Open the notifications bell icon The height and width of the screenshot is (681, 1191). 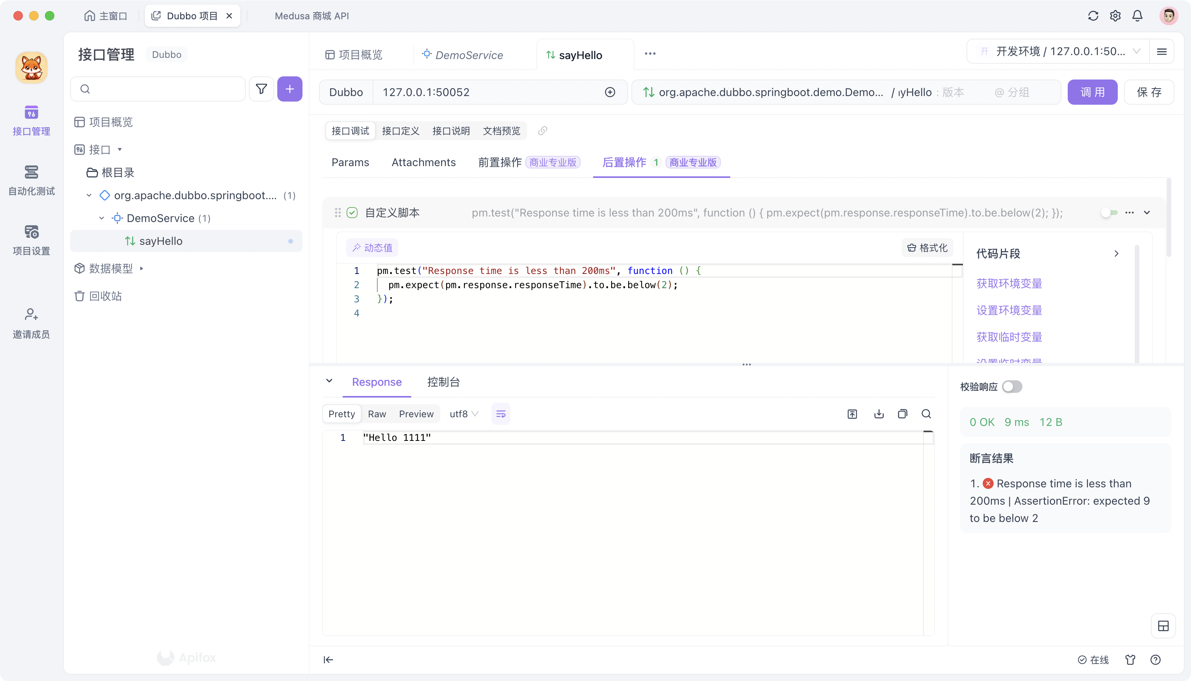(1137, 16)
